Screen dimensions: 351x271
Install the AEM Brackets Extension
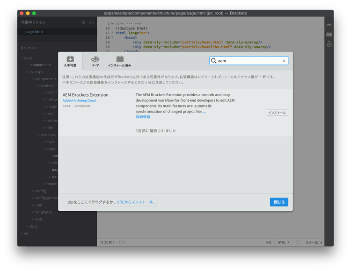click(x=278, y=113)
